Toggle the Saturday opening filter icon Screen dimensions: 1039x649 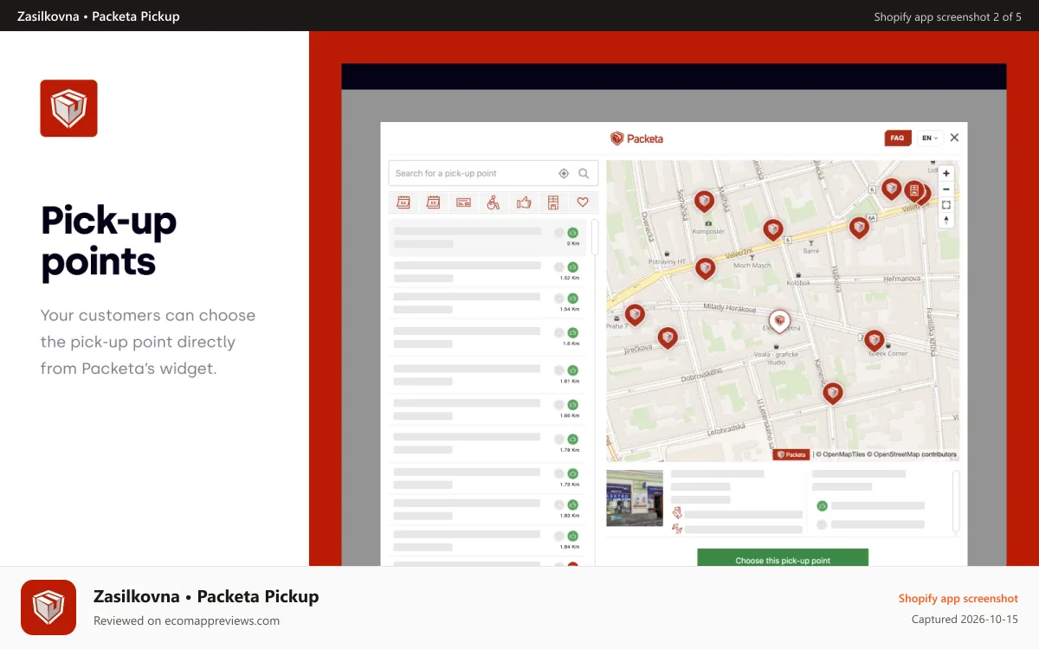[x=403, y=202]
